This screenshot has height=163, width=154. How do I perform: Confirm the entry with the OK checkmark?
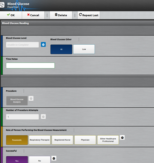[11, 15]
